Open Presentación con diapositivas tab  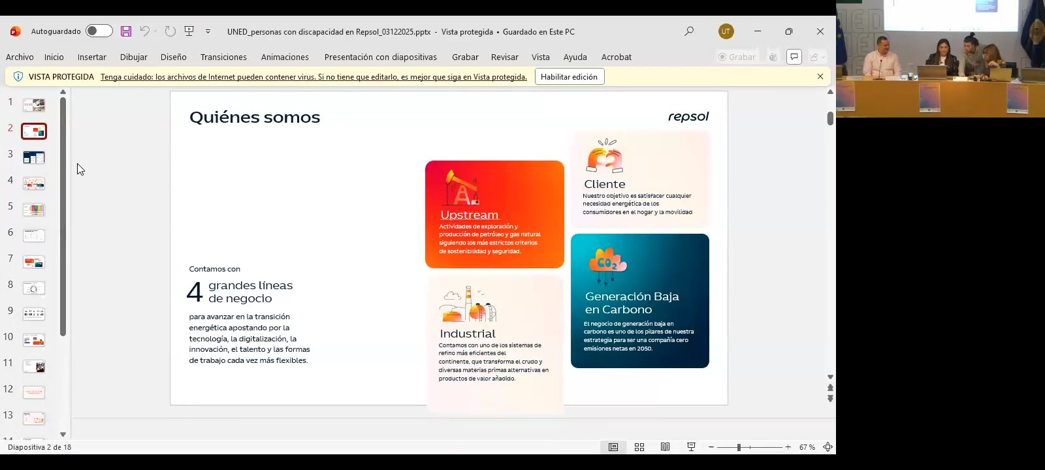[x=381, y=57]
